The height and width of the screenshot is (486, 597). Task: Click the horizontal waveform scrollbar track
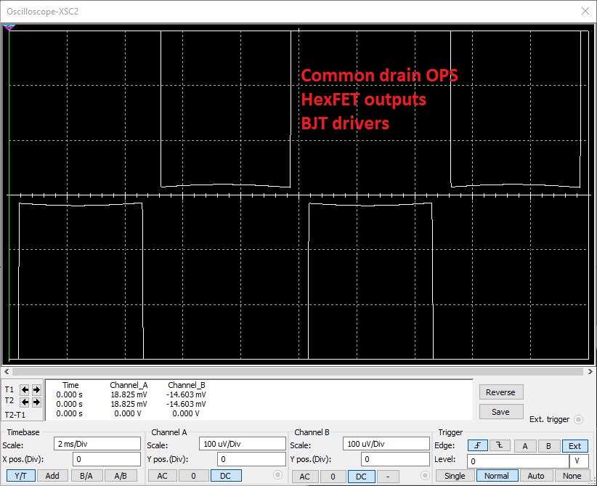click(298, 371)
